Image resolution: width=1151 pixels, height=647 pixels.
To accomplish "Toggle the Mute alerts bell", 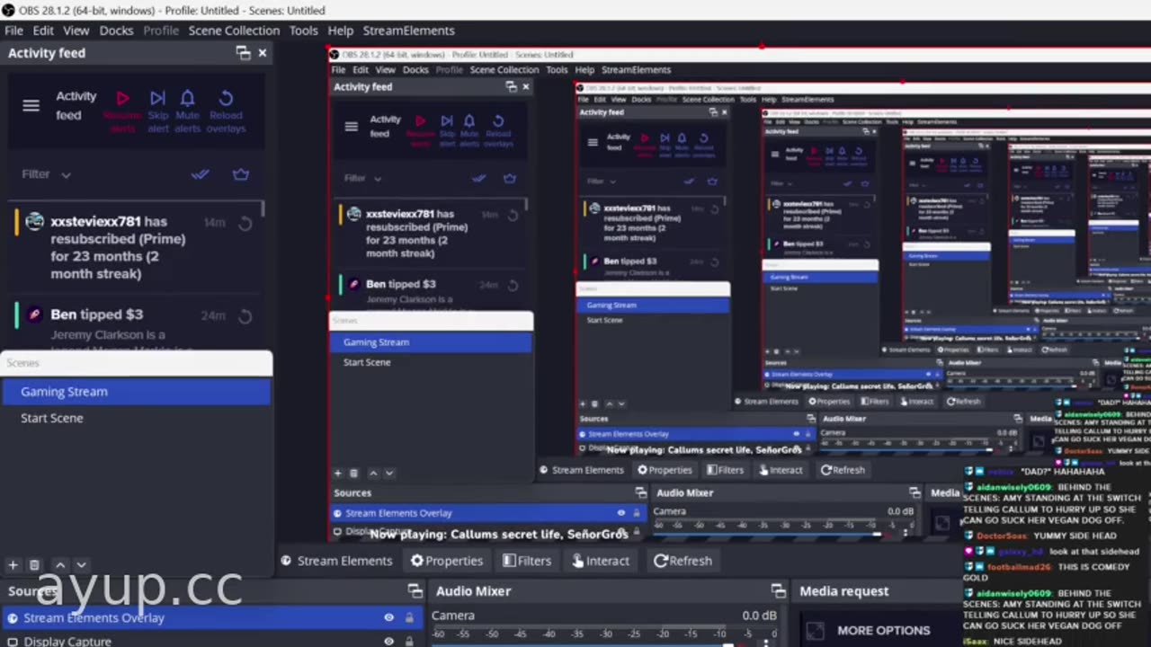I will [x=187, y=98].
